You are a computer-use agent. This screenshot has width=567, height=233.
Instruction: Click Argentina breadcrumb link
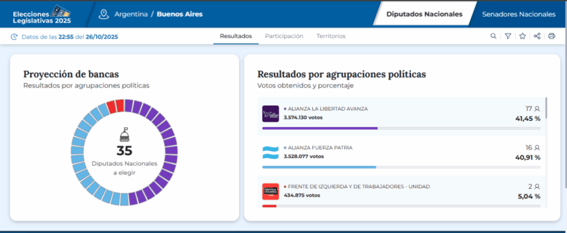(x=130, y=14)
